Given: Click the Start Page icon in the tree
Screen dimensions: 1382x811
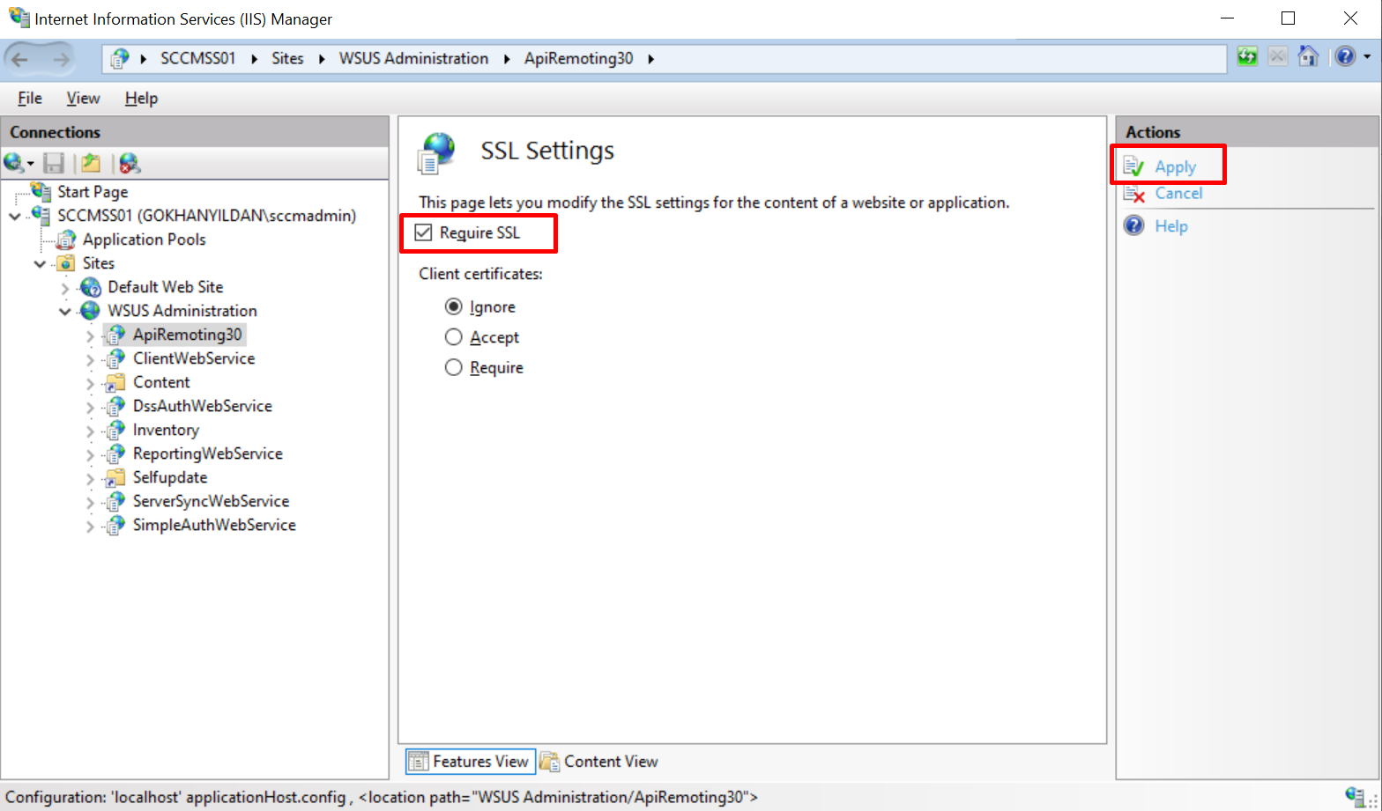Looking at the screenshot, I should click(41, 191).
